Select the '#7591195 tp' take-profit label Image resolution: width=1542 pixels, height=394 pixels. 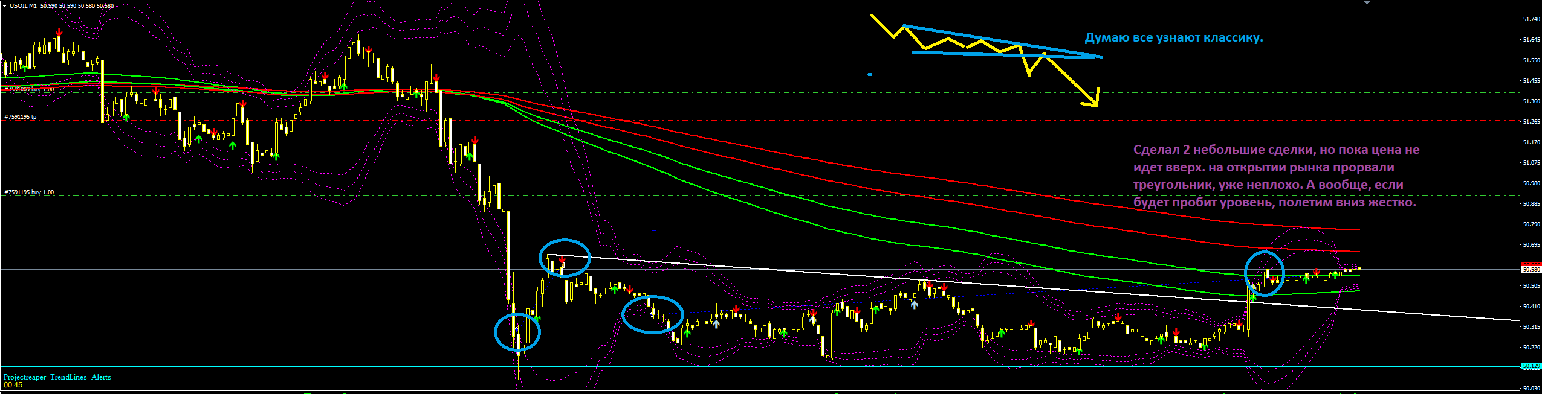coord(21,117)
